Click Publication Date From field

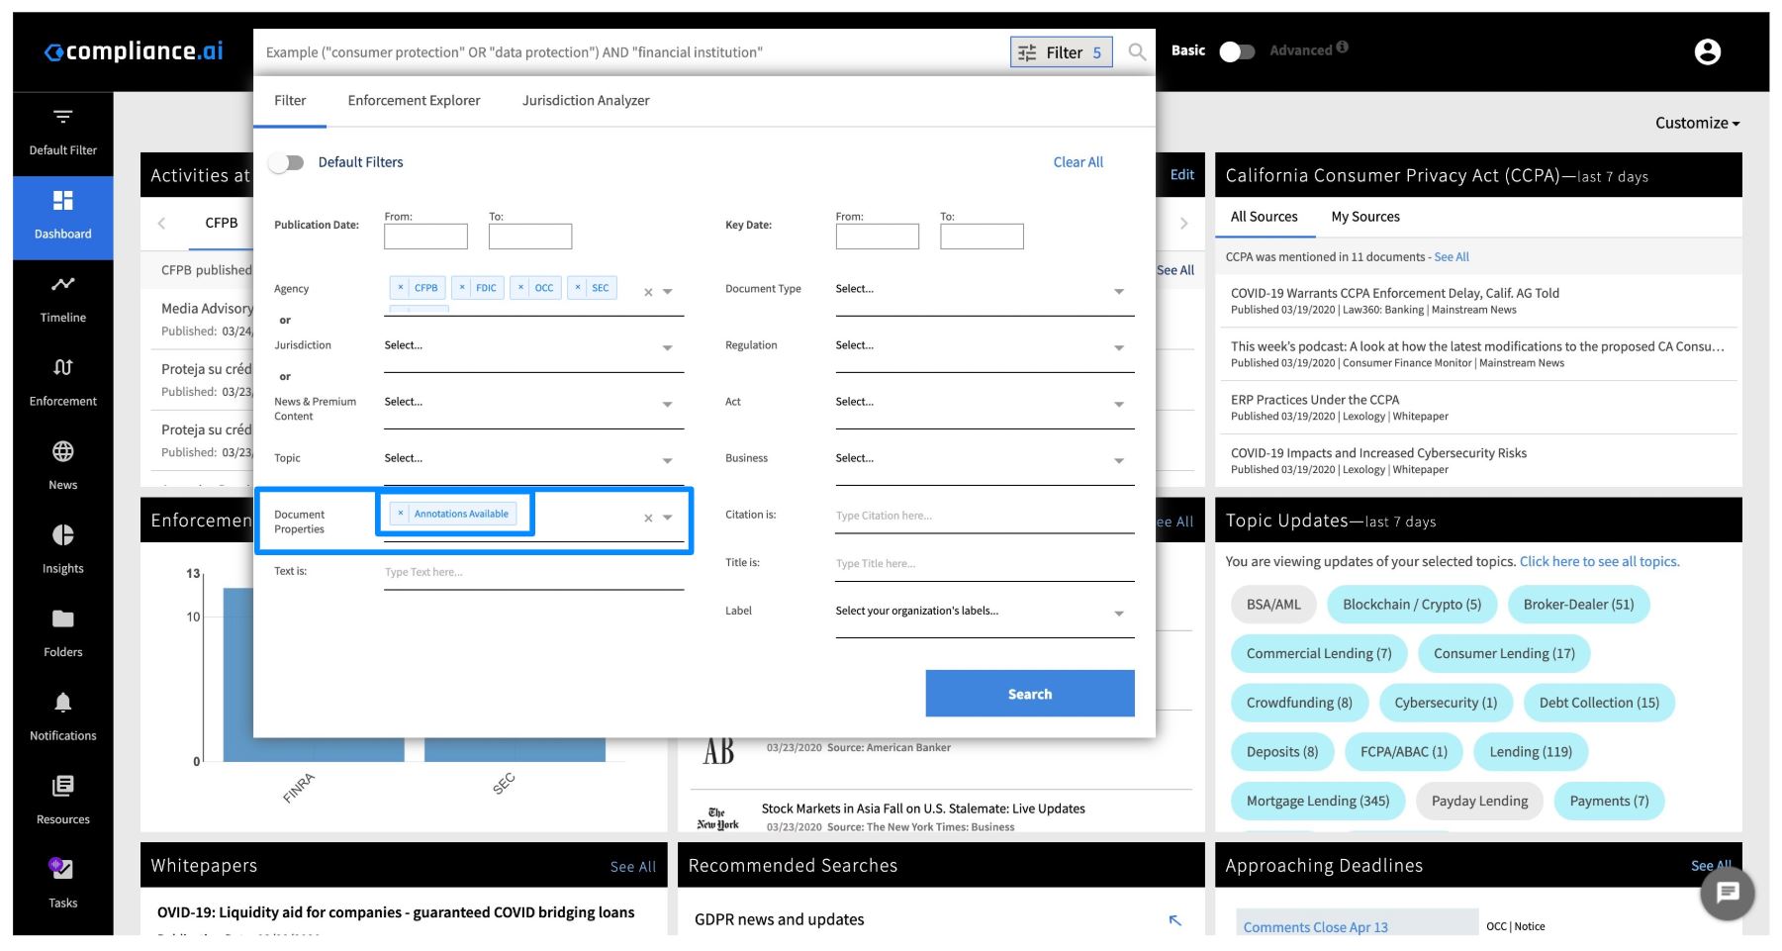point(425,236)
